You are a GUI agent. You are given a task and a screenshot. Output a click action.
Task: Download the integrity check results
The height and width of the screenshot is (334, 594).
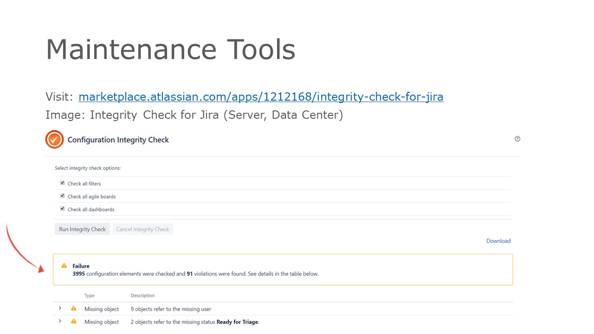click(x=498, y=241)
